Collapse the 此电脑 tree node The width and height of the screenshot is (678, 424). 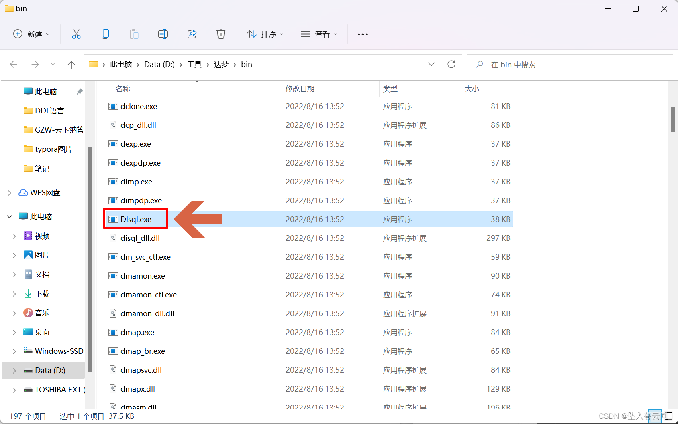coord(10,217)
